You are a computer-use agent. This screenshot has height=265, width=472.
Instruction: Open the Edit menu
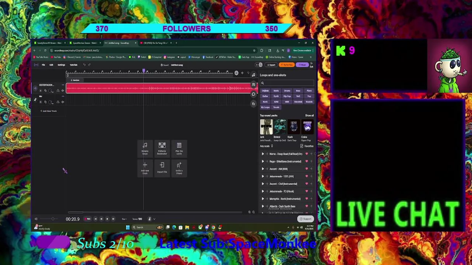(51, 65)
